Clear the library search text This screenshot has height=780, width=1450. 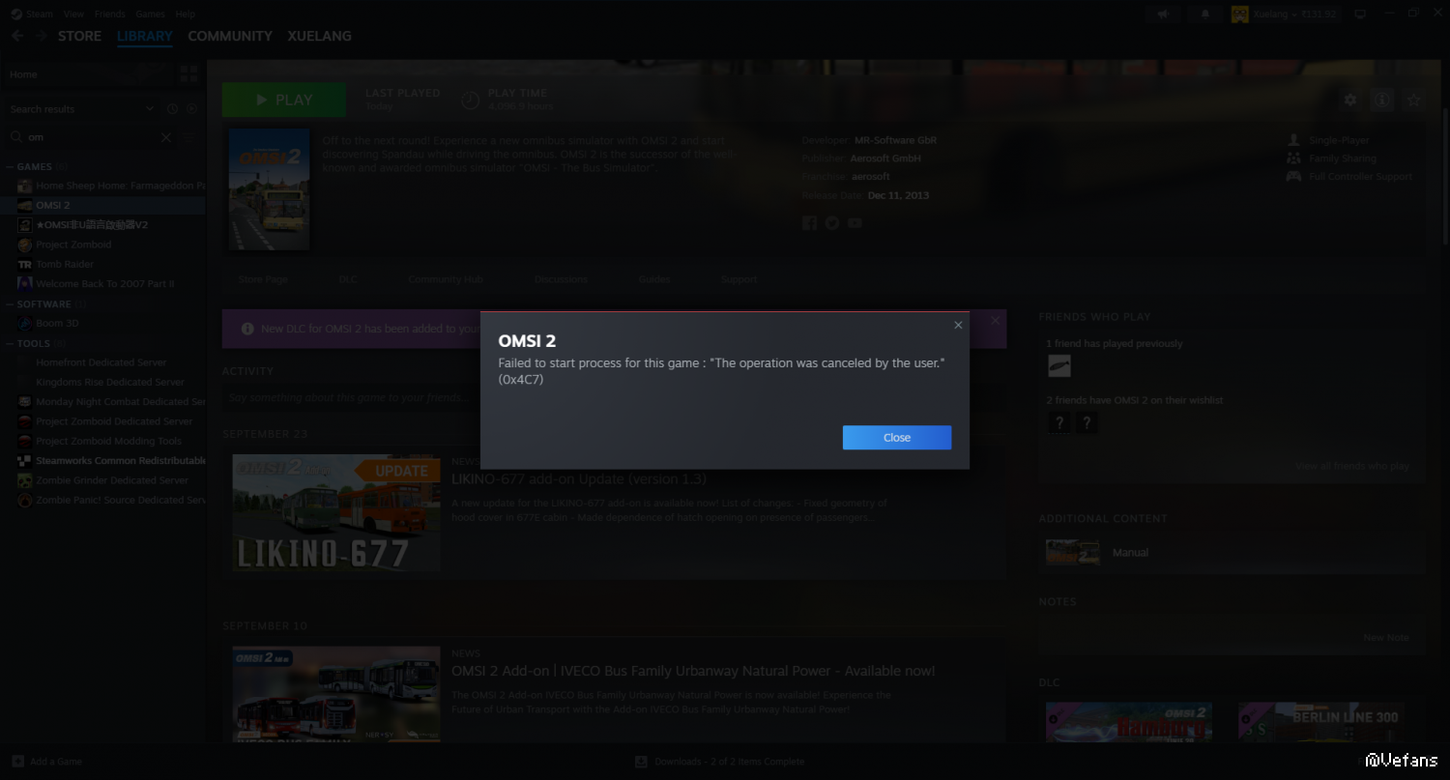(165, 137)
